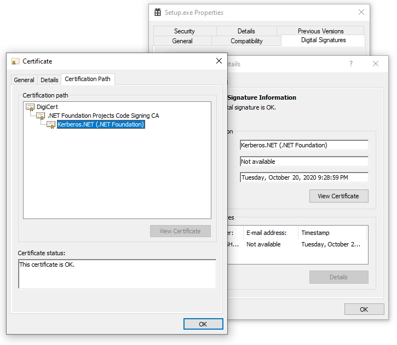397x345 pixels.
Task: Click the 'signature is OK.' status text
Action: coord(252,107)
